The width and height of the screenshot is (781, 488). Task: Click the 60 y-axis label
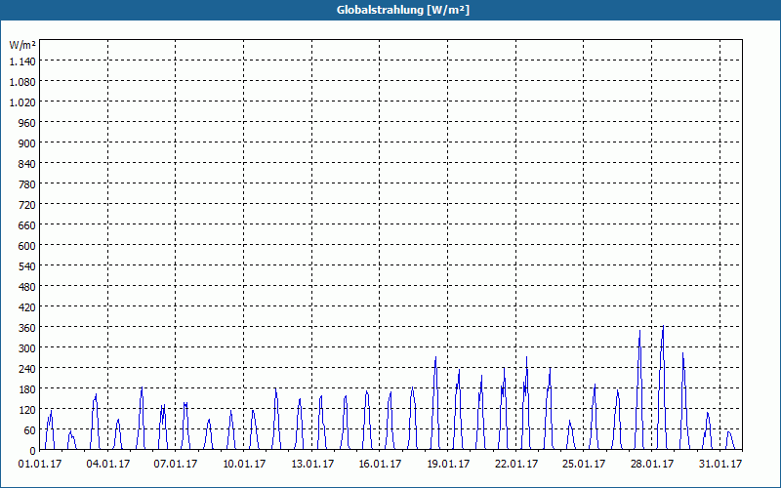pyautogui.click(x=30, y=430)
